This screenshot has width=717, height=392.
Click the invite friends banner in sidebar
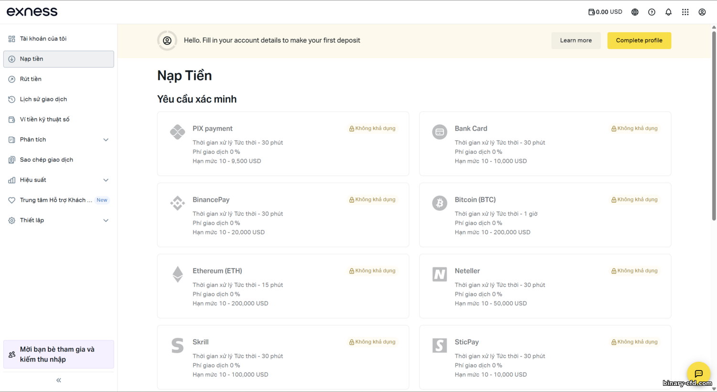(x=58, y=354)
